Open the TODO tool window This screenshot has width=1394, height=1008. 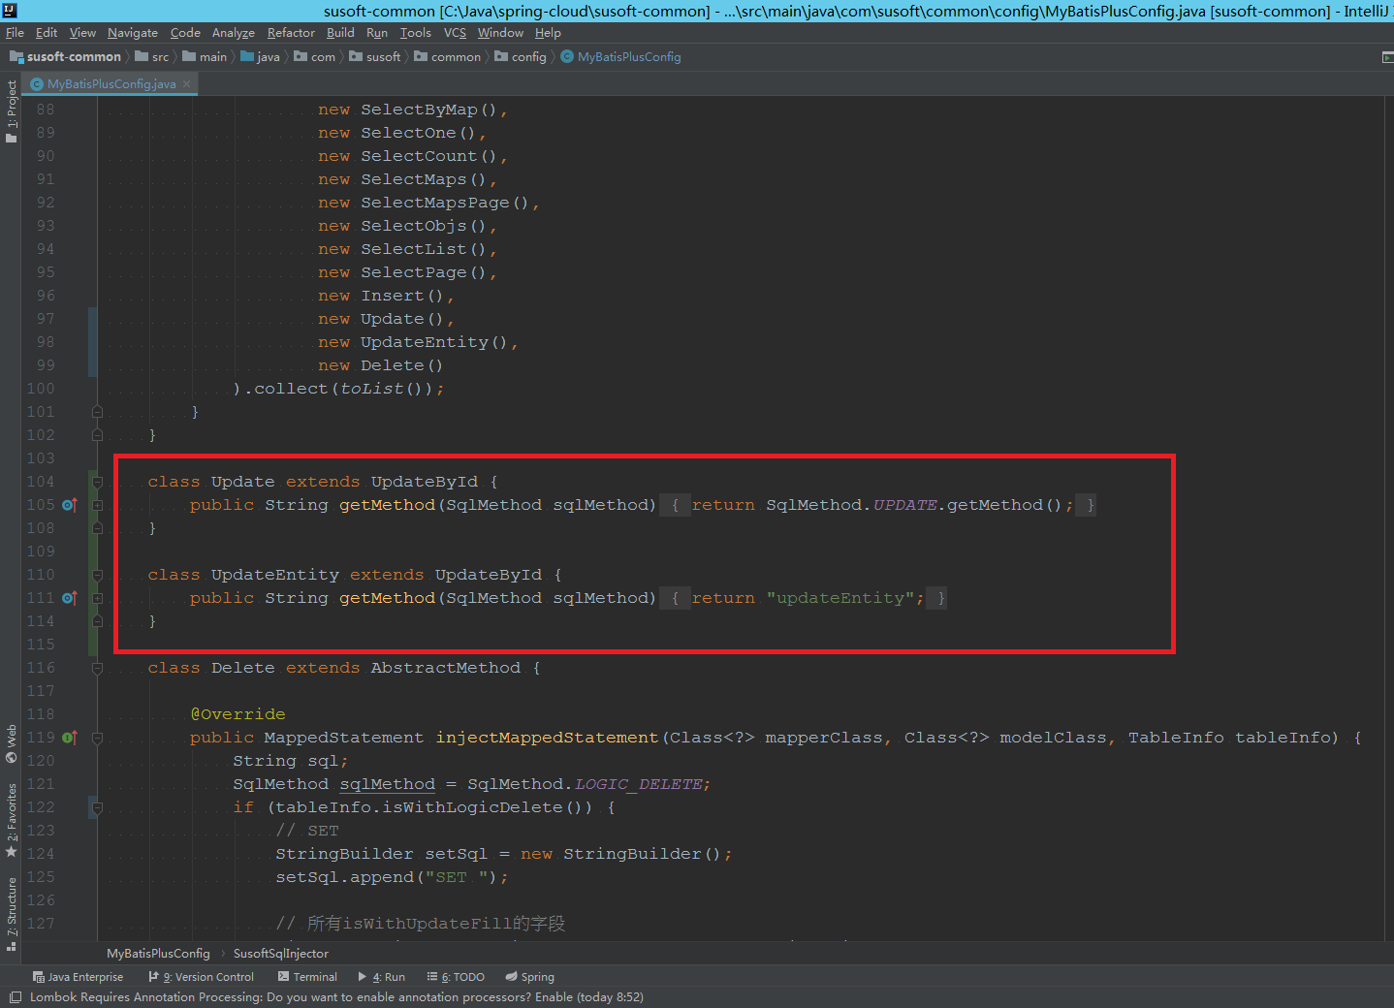[x=457, y=977]
